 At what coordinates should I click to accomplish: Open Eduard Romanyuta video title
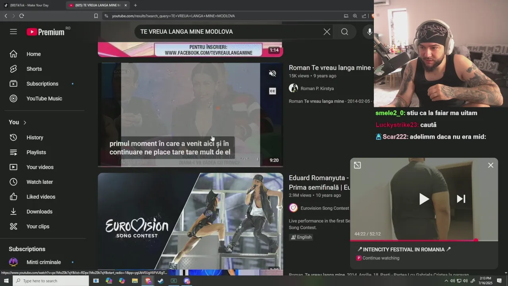[x=319, y=182]
